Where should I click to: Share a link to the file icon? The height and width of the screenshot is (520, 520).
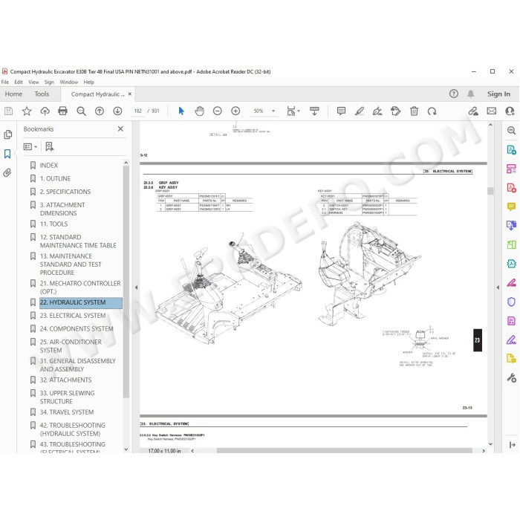tap(473, 111)
